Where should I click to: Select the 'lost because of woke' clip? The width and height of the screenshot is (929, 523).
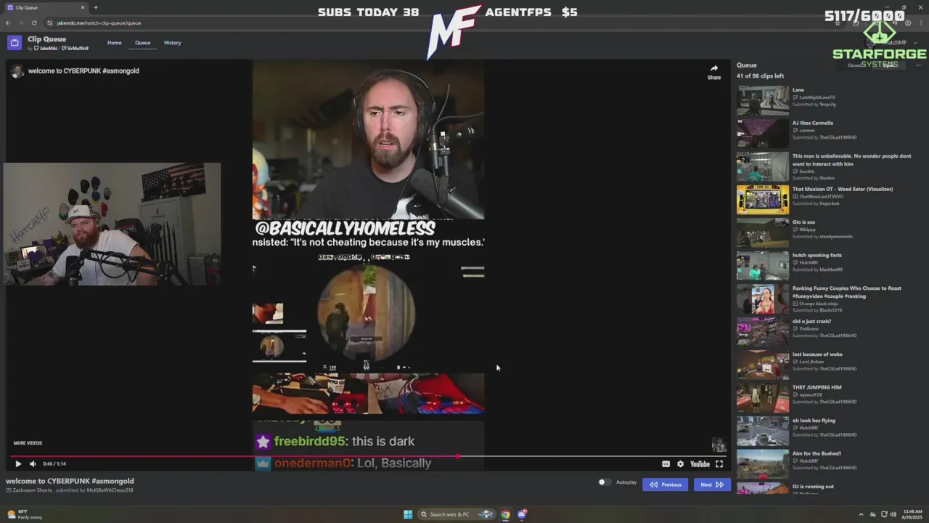point(817,354)
